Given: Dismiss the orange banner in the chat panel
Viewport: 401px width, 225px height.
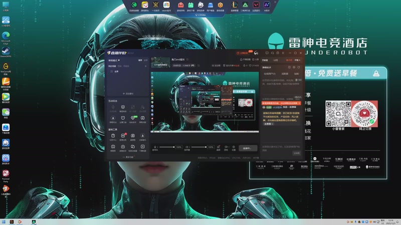Looking at the screenshot, I should pos(299,103).
